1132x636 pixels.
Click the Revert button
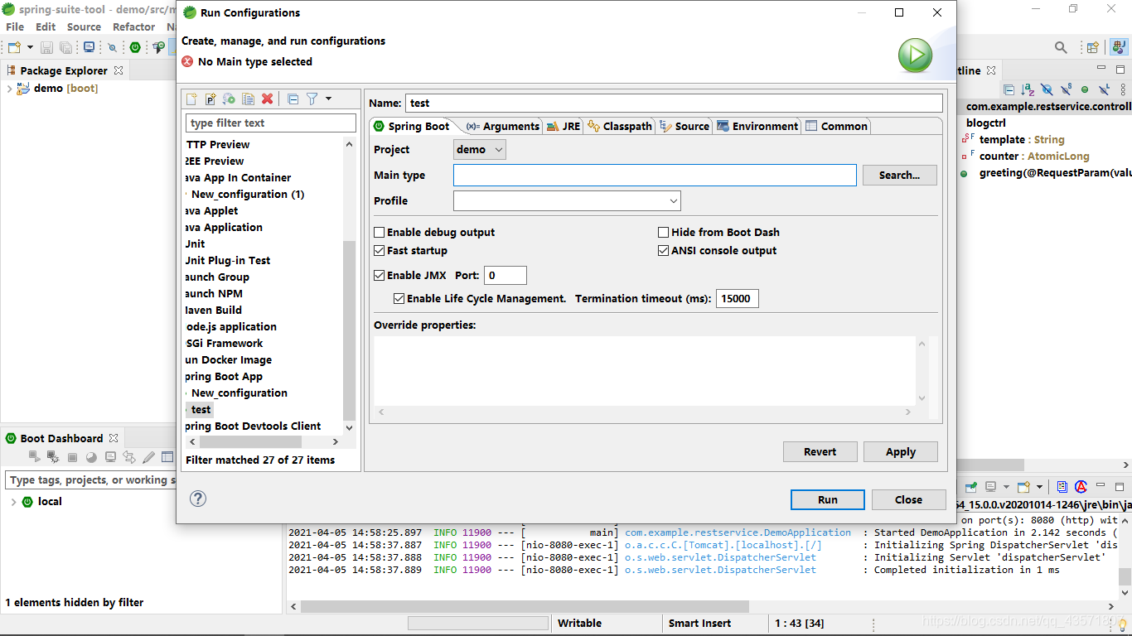(820, 452)
